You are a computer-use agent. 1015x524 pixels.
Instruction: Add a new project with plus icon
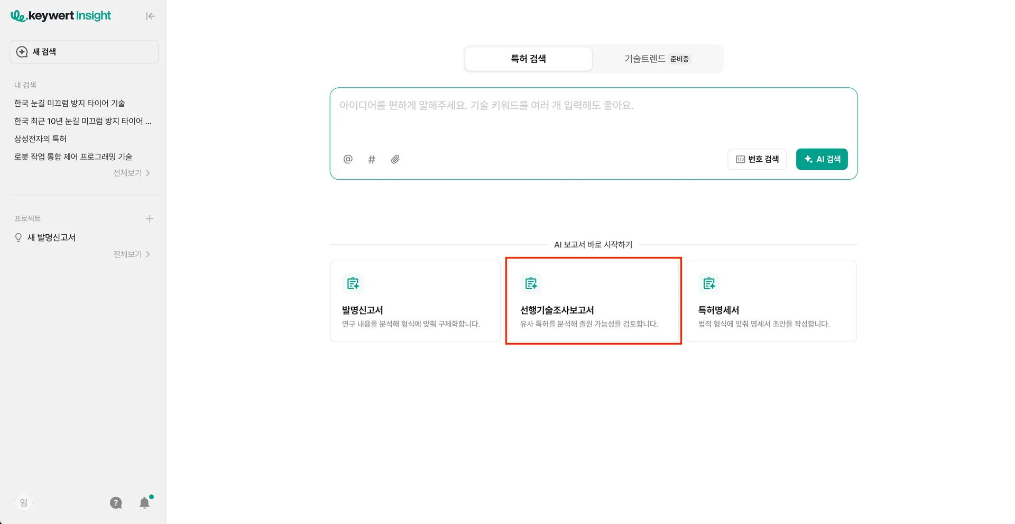(x=150, y=219)
